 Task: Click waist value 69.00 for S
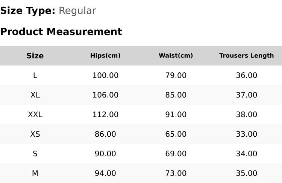(x=176, y=154)
